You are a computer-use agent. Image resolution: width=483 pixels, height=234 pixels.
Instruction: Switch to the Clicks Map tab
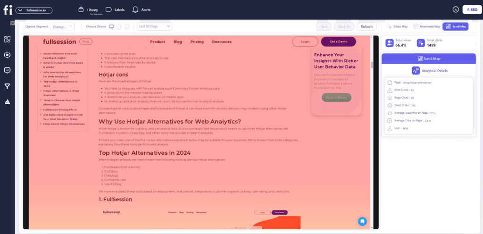[x=397, y=26]
